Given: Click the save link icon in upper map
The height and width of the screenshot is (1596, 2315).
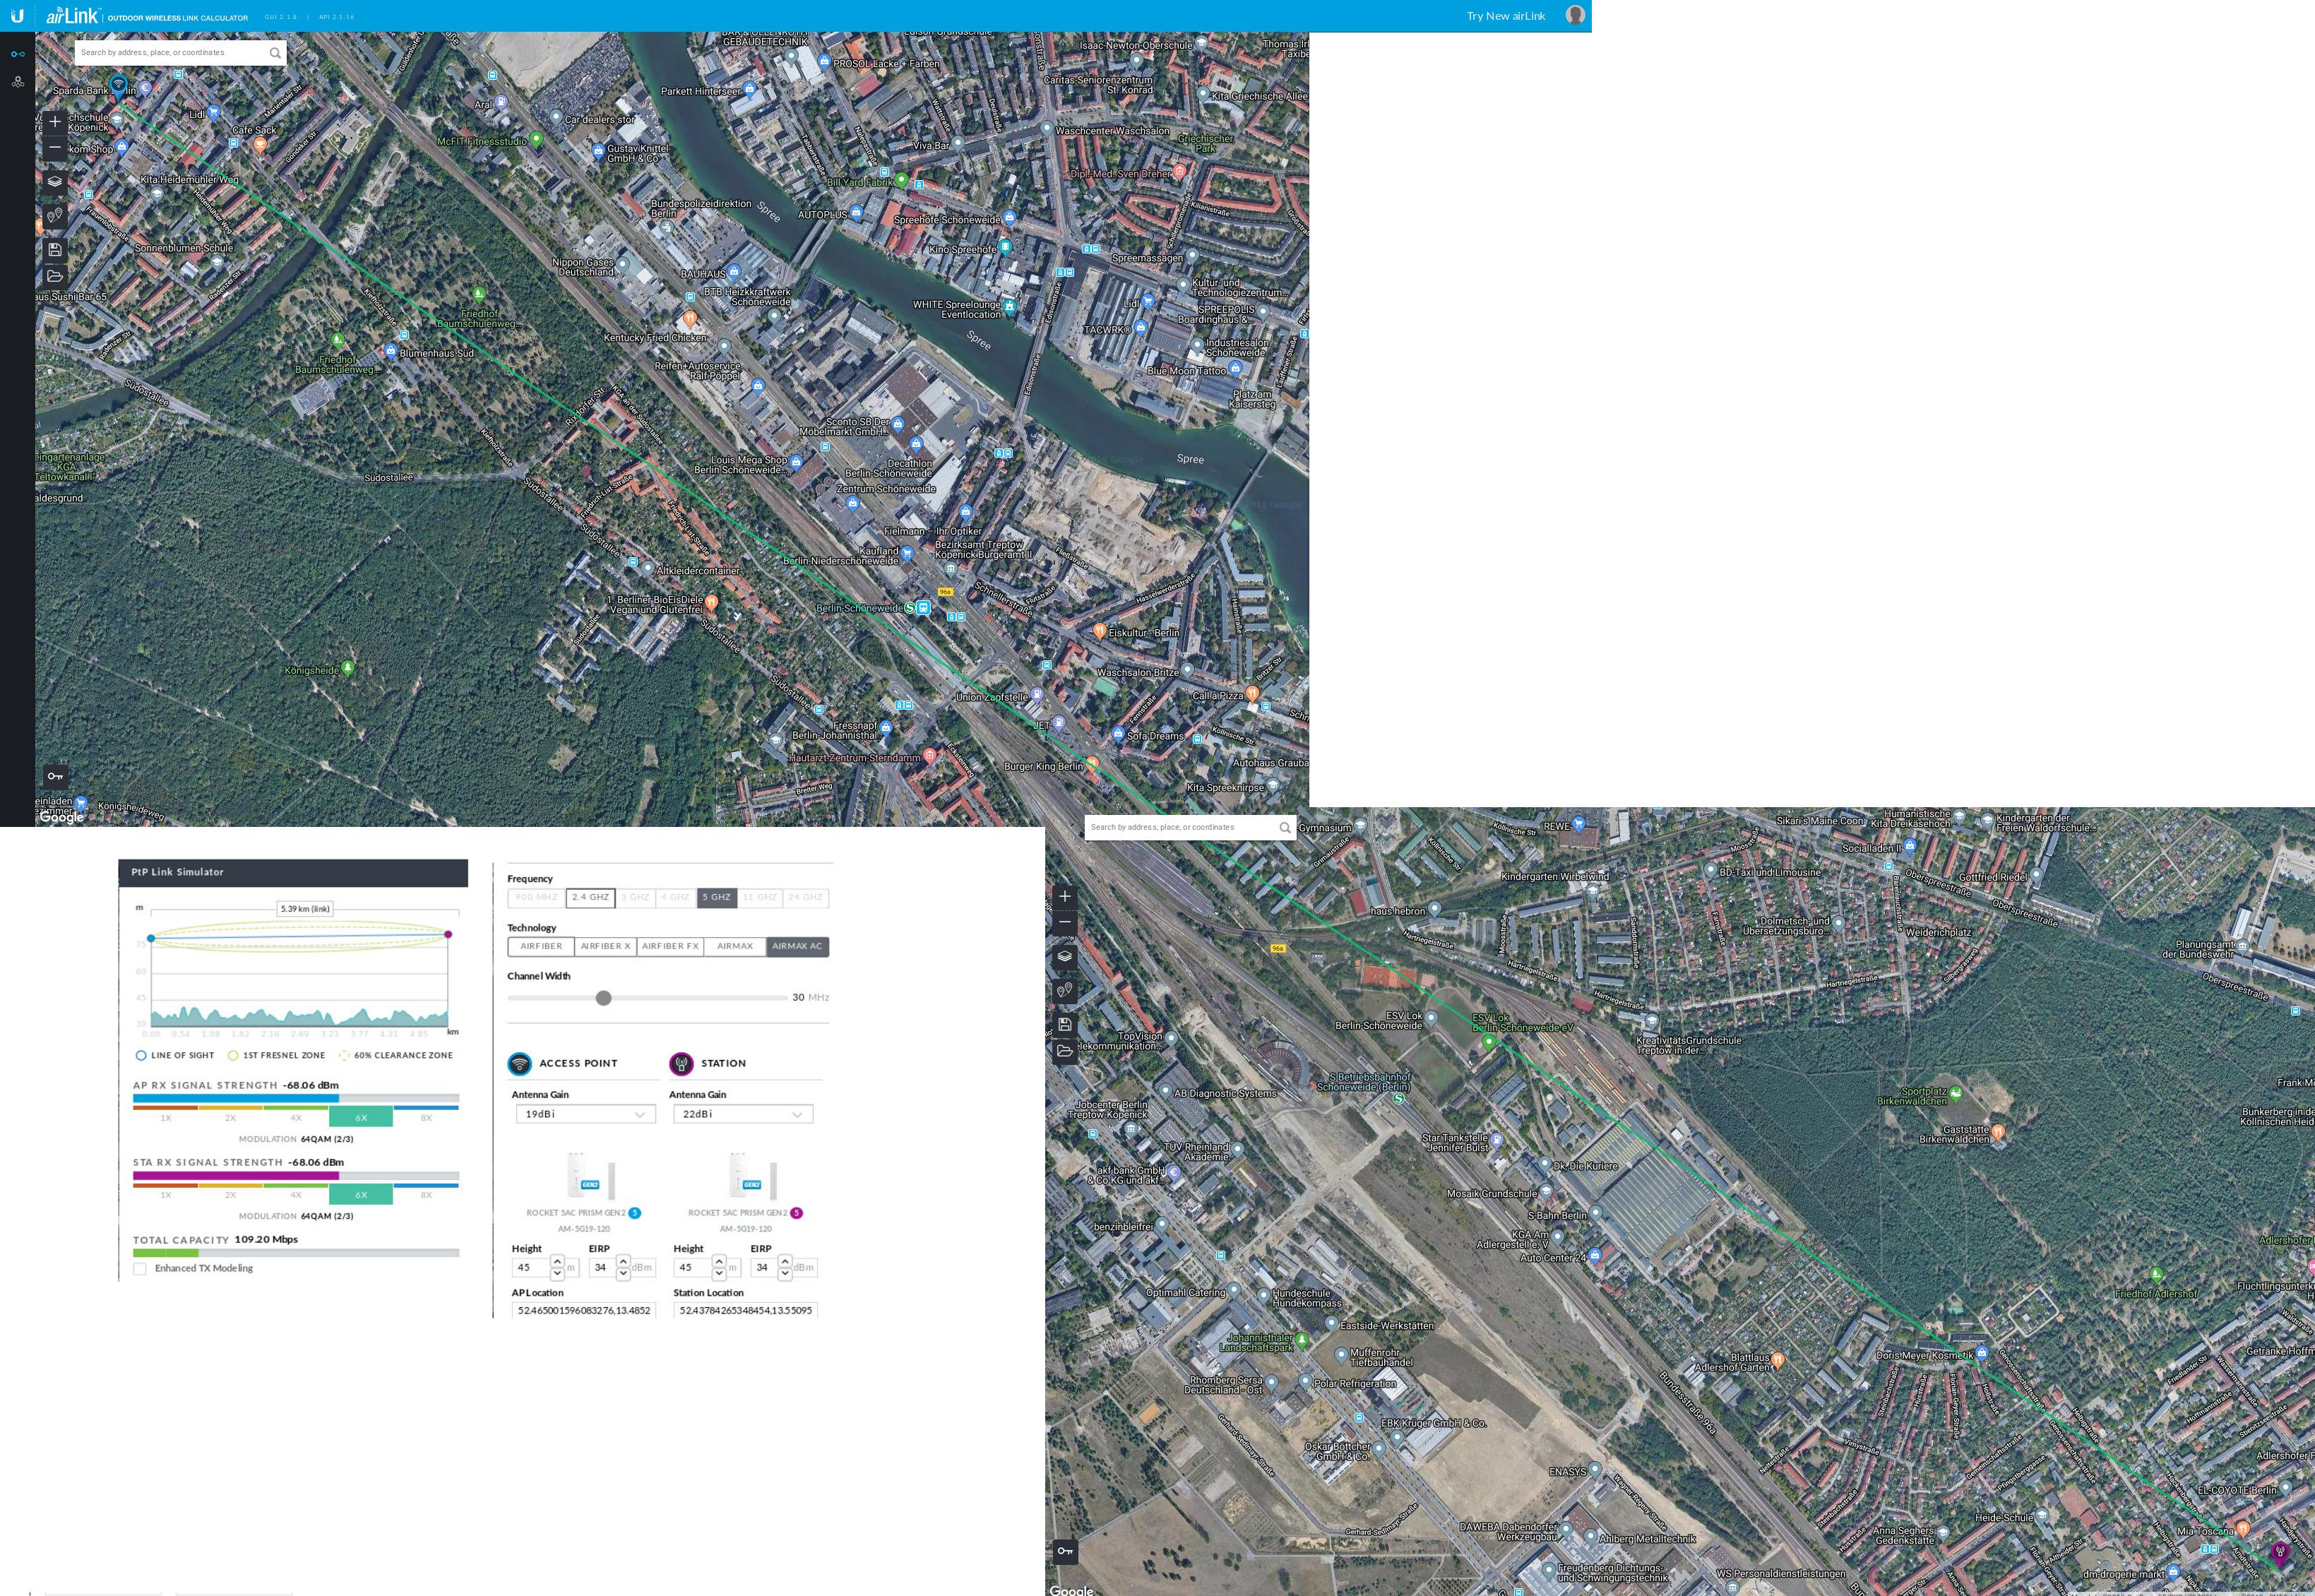Looking at the screenshot, I should click(55, 249).
